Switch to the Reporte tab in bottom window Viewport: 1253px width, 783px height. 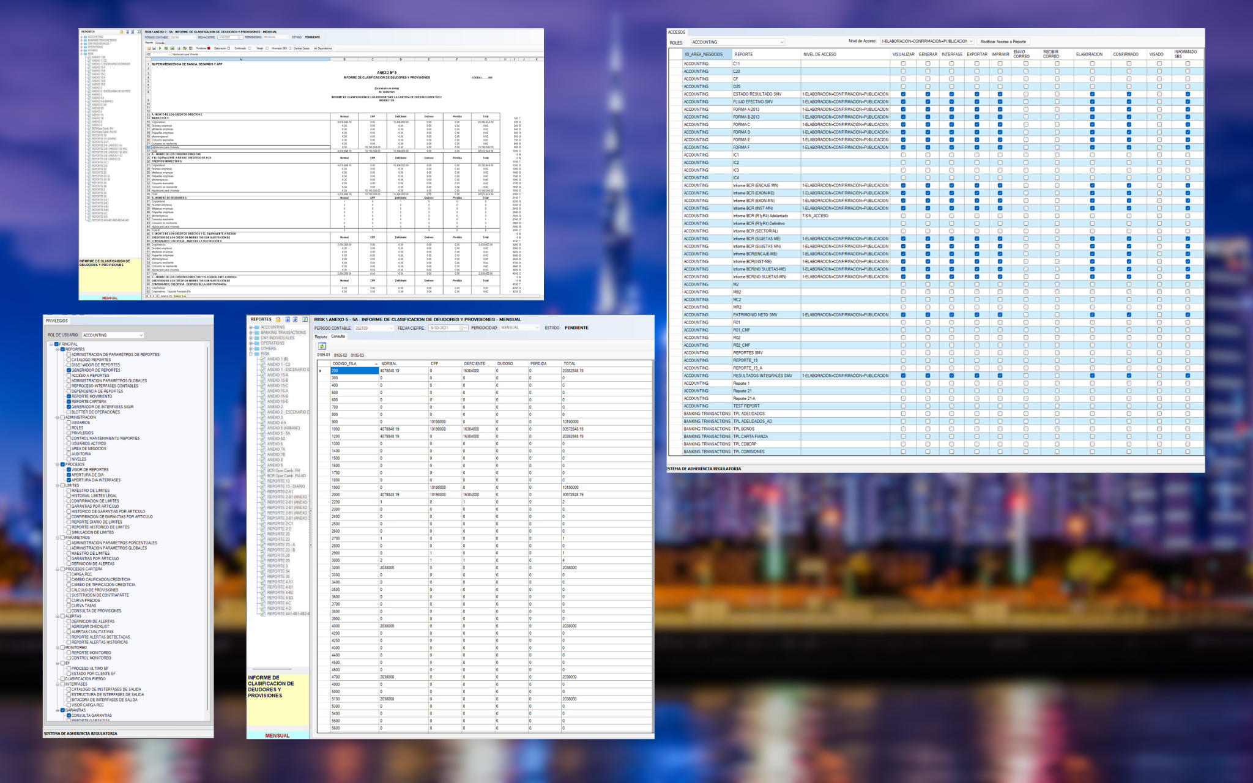tap(321, 336)
